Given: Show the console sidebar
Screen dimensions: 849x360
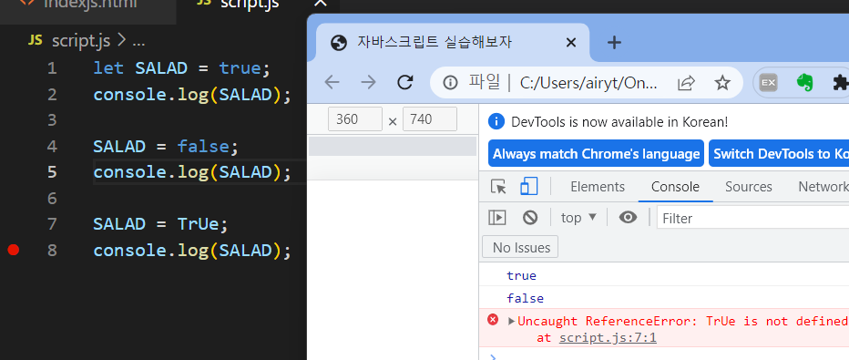Looking at the screenshot, I should tap(496, 218).
